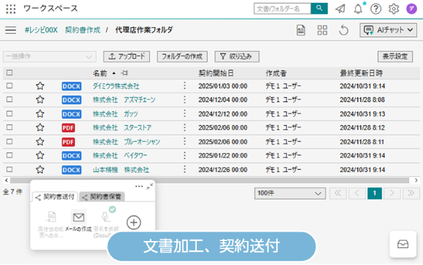This screenshot has height=265, width=423.
Task: Open the help question mark icon
Action: (x=376, y=9)
